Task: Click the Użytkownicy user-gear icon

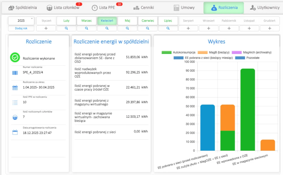Action: (253, 8)
